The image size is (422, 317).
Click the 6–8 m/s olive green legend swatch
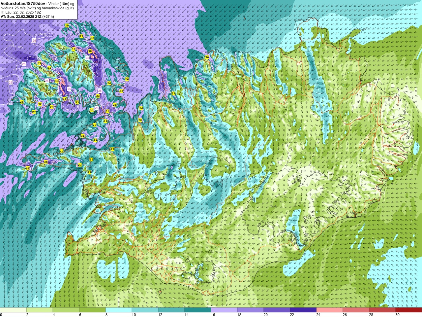pyautogui.click(x=92, y=310)
